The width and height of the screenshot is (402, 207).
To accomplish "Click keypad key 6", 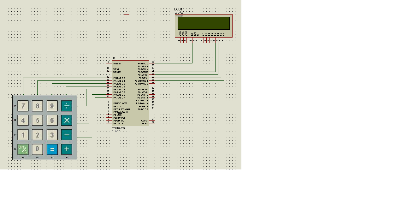I will point(52,120).
